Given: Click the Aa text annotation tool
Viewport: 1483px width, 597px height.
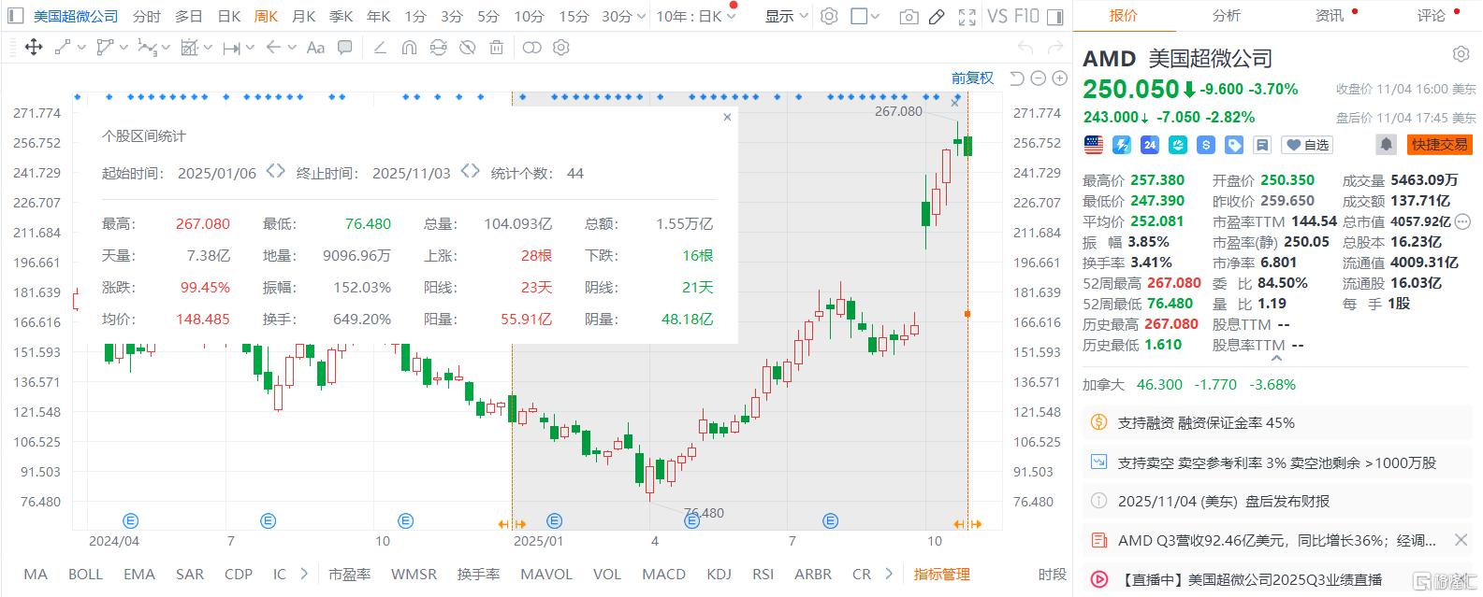Looking at the screenshot, I should point(315,48).
